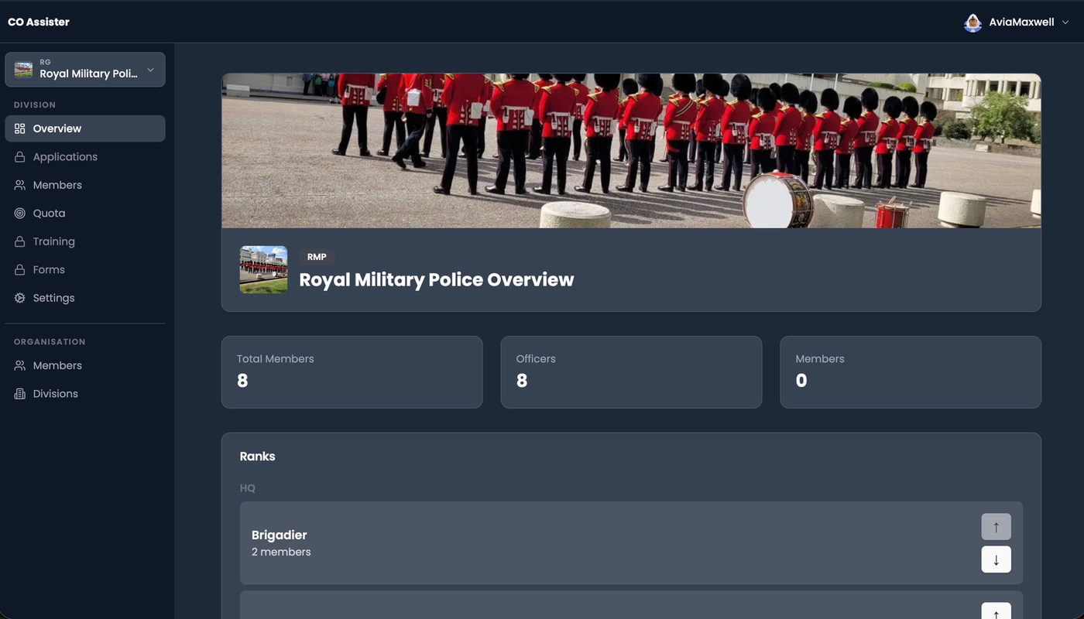
Task: Select the zero-count Members stat card
Action: (911, 372)
